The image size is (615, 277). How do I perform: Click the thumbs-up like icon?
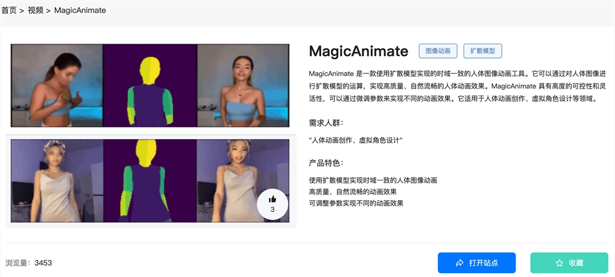(x=272, y=199)
